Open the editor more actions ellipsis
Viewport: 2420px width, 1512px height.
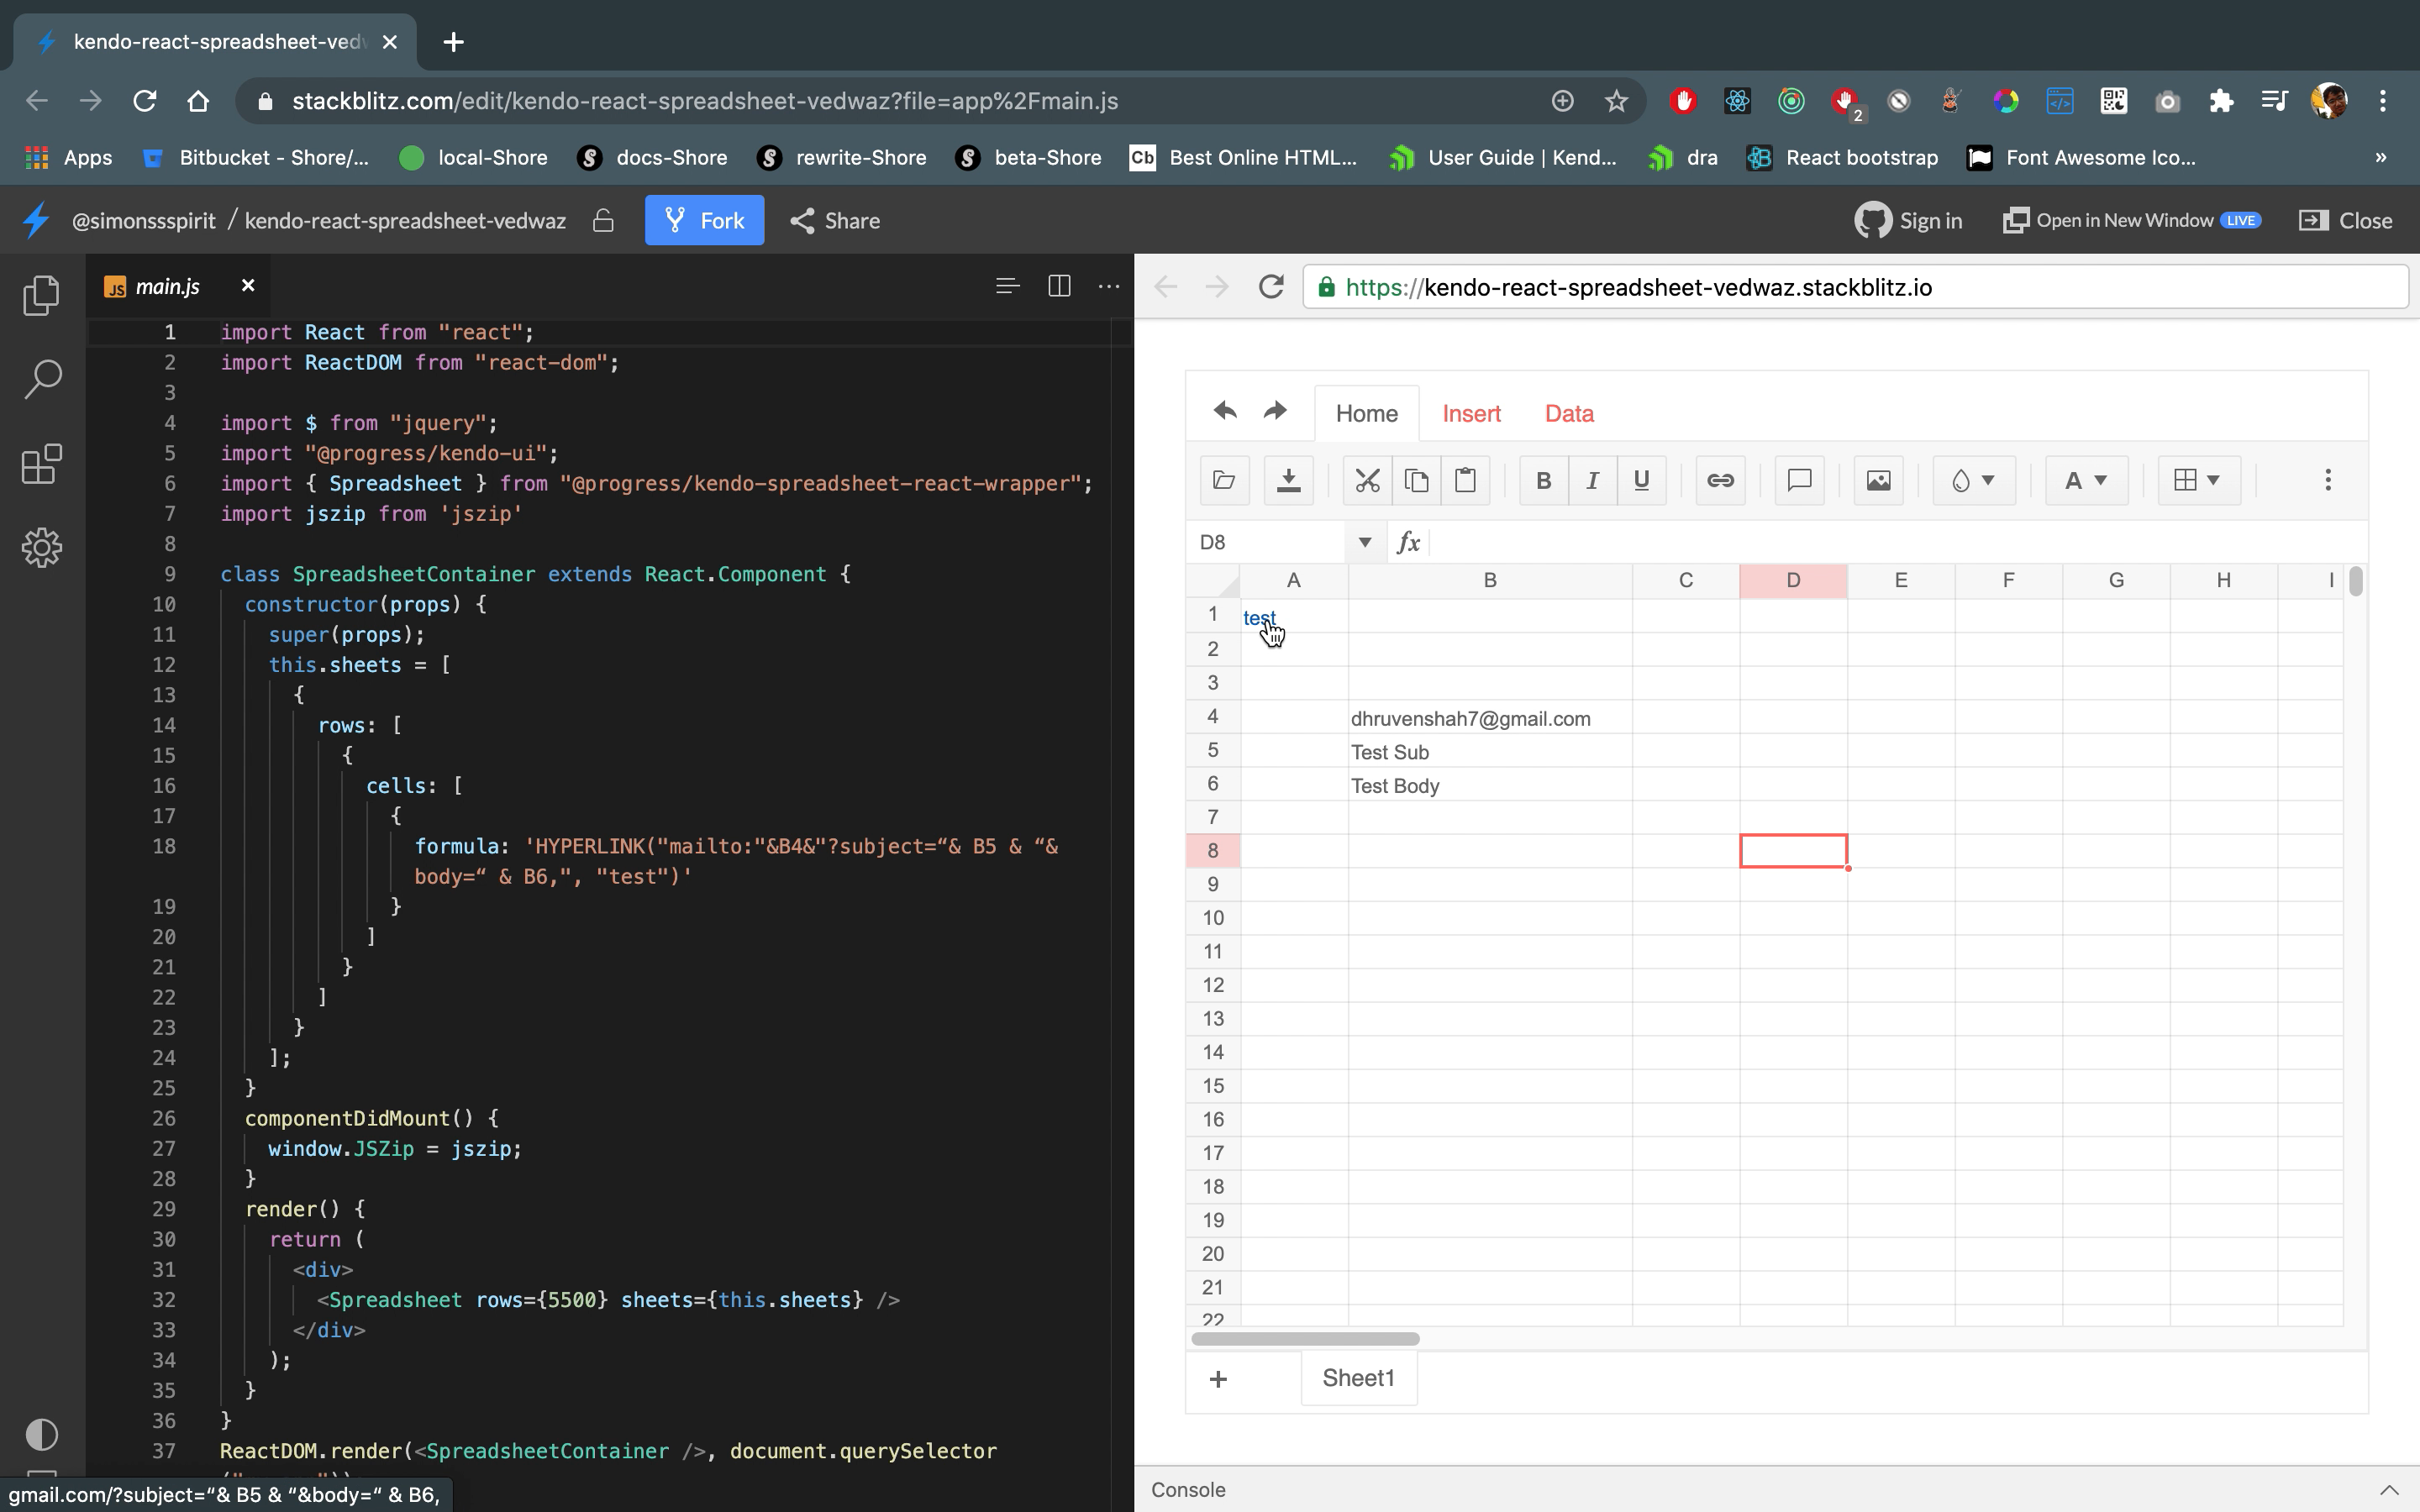click(1109, 286)
